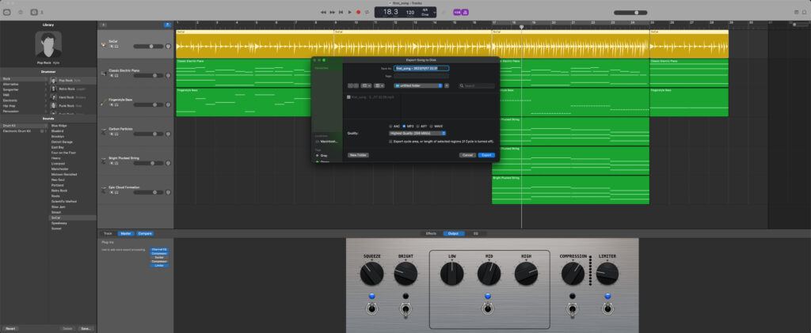This screenshot has height=333, width=811.
Task: Click the Rewind transport button
Action: tap(323, 12)
